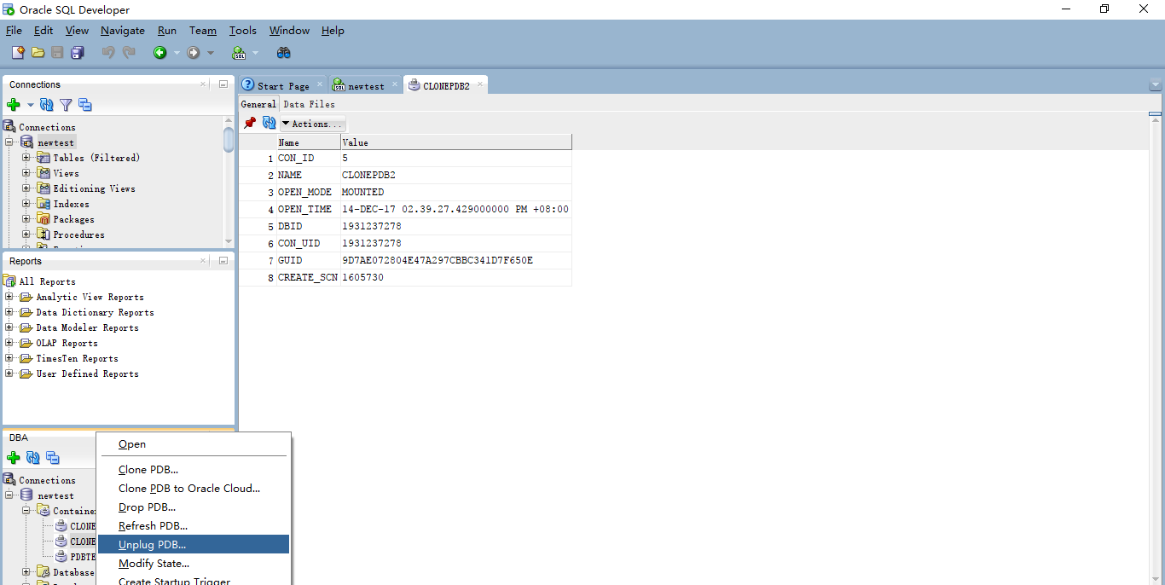Click the Undo arrow icon
This screenshot has width=1165, height=585.
(x=108, y=53)
